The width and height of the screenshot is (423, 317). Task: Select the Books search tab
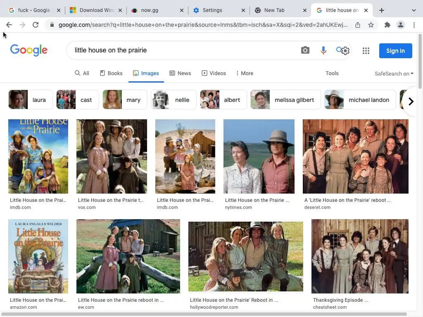111,73
